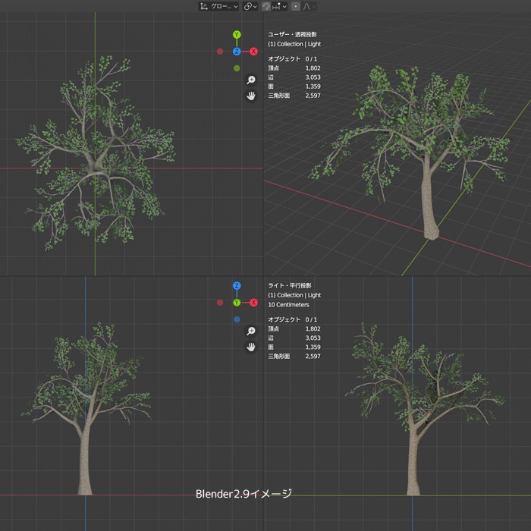The height and width of the screenshot is (531, 531).
Task: Click the ユーザー・透視投影 view label
Action: pyautogui.click(x=292, y=35)
